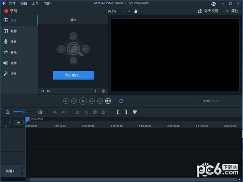Select the 轨道 1 track label
Screen dimensions: 243x182
tap(10, 171)
